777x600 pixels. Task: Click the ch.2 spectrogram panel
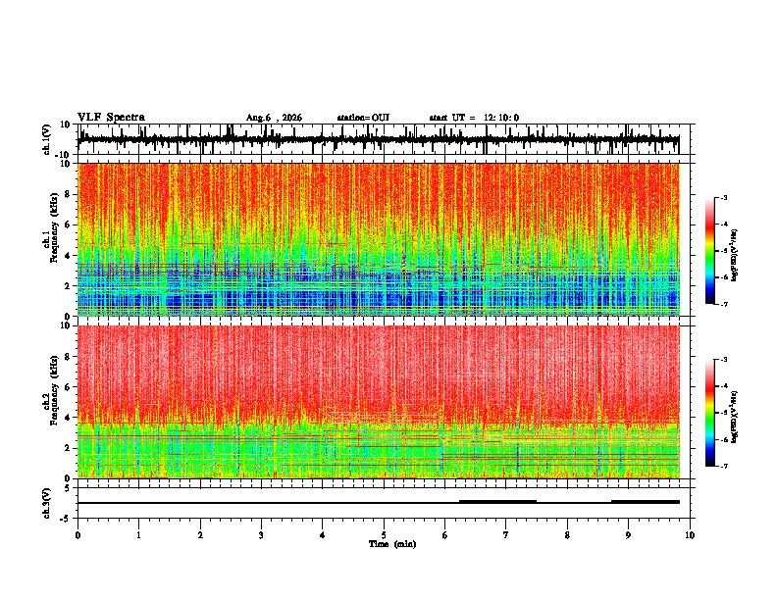click(x=379, y=402)
